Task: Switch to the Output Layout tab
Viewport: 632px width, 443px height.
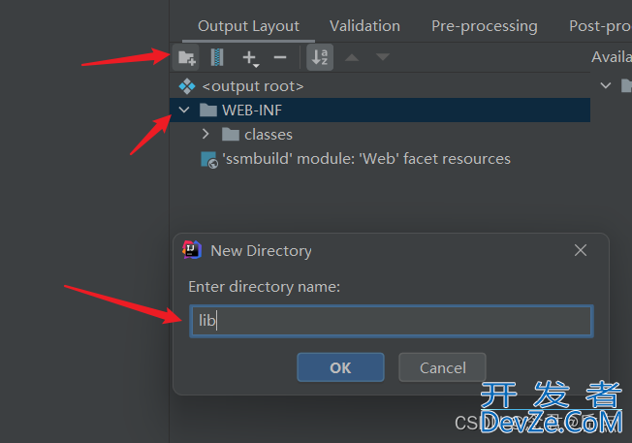Action: point(248,26)
